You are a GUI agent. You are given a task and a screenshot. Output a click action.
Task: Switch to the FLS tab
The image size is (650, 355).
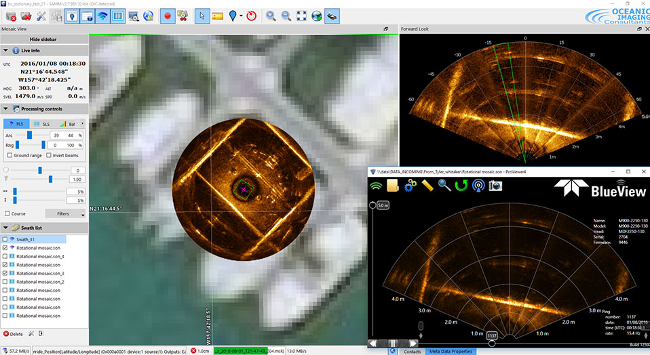(x=16, y=124)
